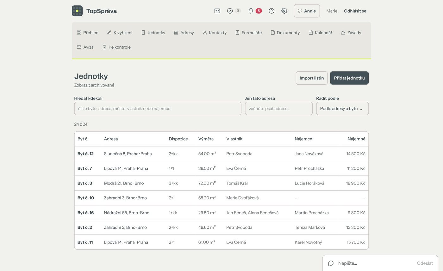This screenshot has width=443, height=271.
Task: Click the Marie user name
Action: tap(332, 11)
